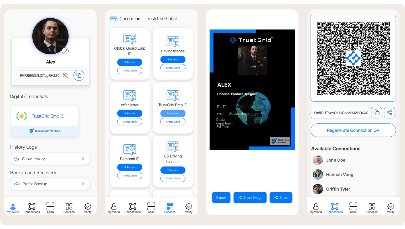
Task: Click the Share button beside Share Image
Action: pos(281,197)
